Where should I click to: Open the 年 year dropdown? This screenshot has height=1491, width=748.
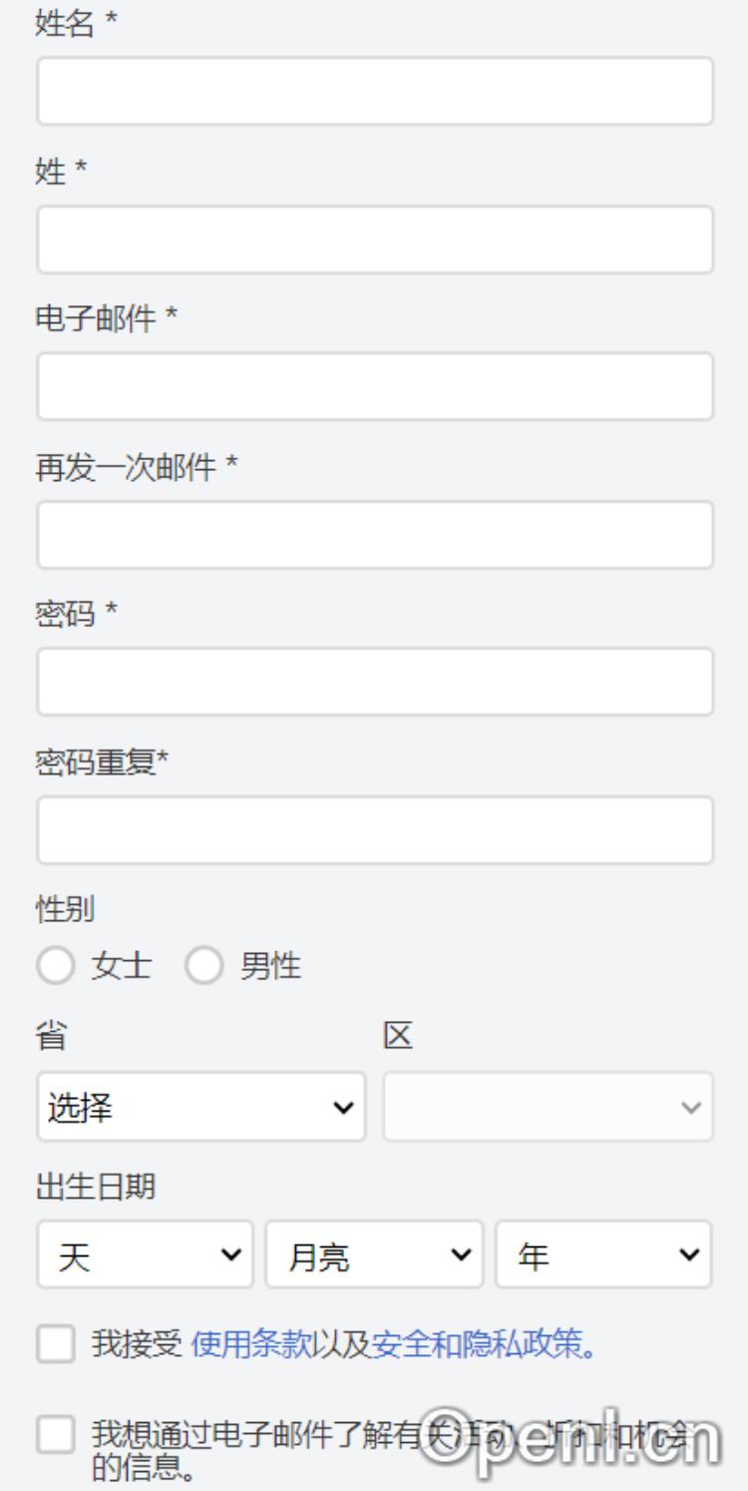coord(603,1254)
